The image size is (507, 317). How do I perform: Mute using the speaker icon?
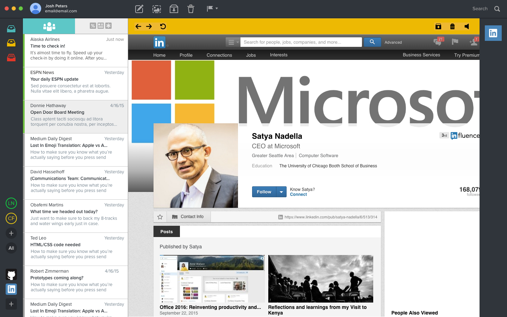(x=467, y=26)
